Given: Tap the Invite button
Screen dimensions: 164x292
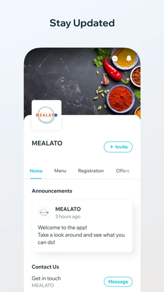Looking at the screenshot, I should [118, 147].
